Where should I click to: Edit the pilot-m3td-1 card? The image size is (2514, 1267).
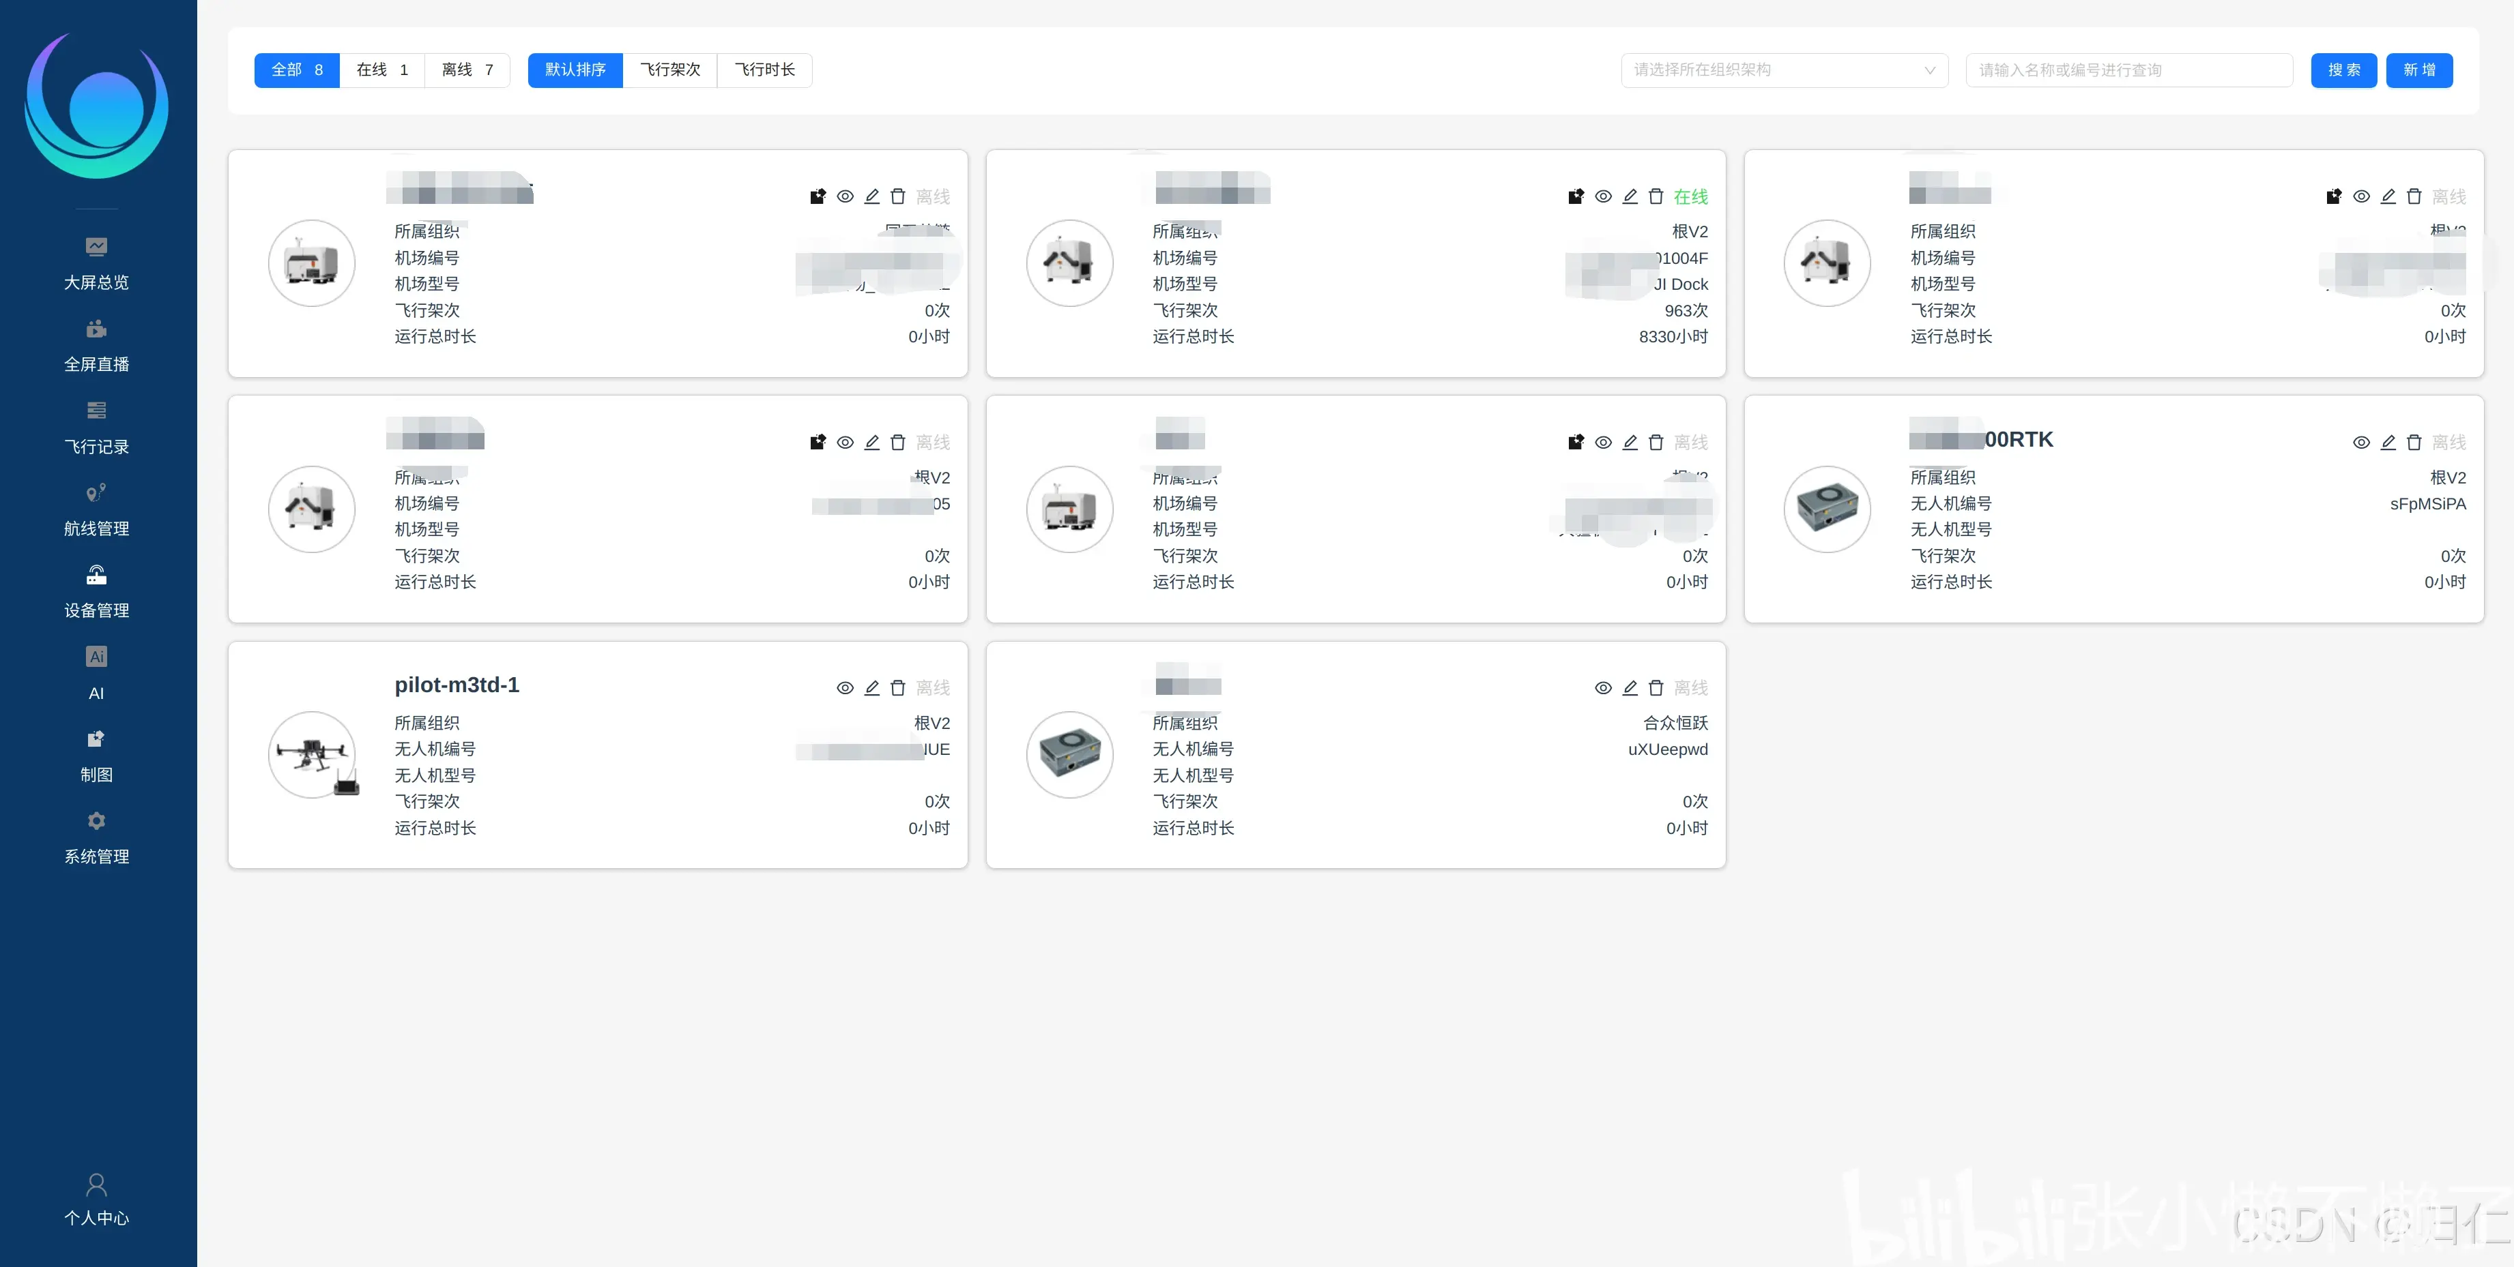point(871,687)
